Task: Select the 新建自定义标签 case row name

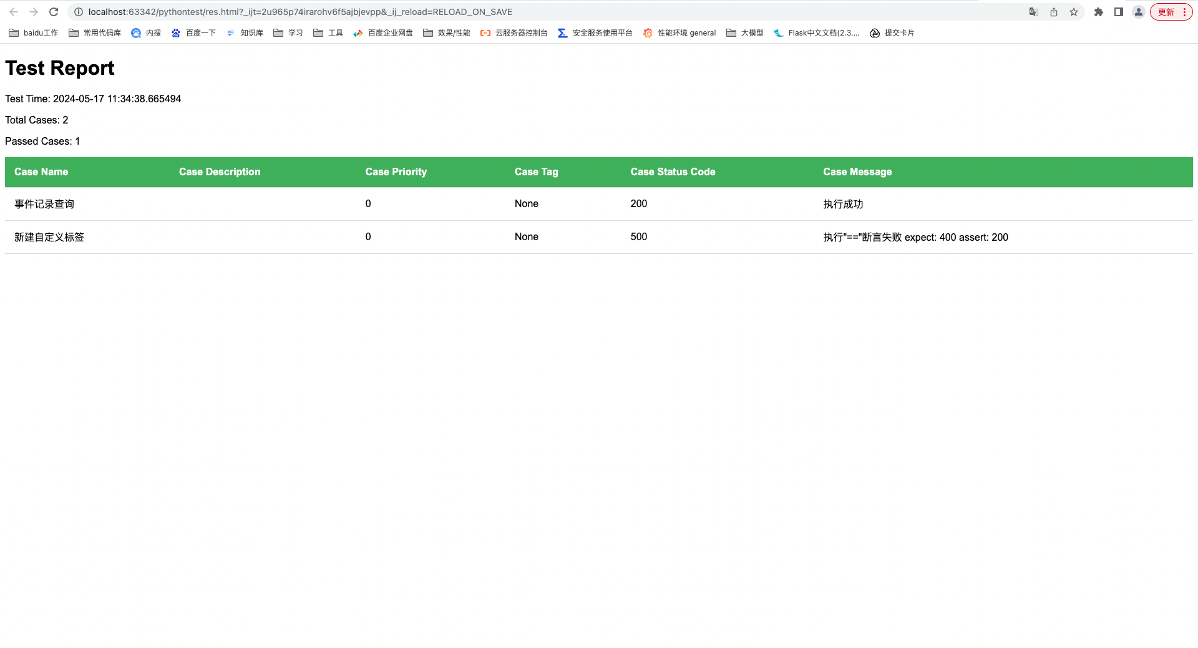Action: pos(49,237)
